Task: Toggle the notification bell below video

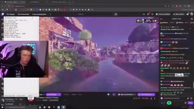Action: [114, 94]
